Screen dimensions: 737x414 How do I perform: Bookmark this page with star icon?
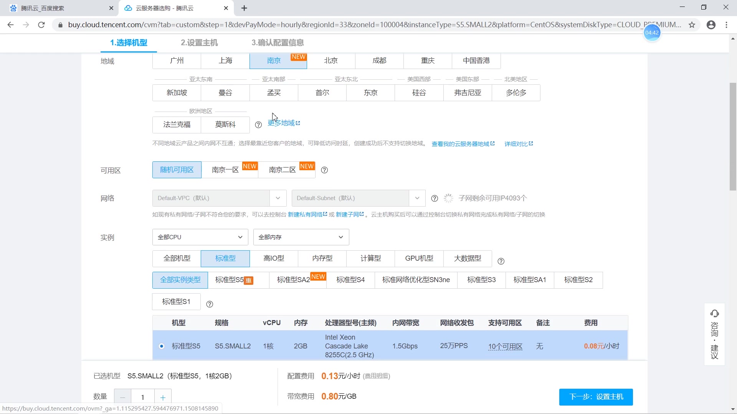click(x=692, y=25)
